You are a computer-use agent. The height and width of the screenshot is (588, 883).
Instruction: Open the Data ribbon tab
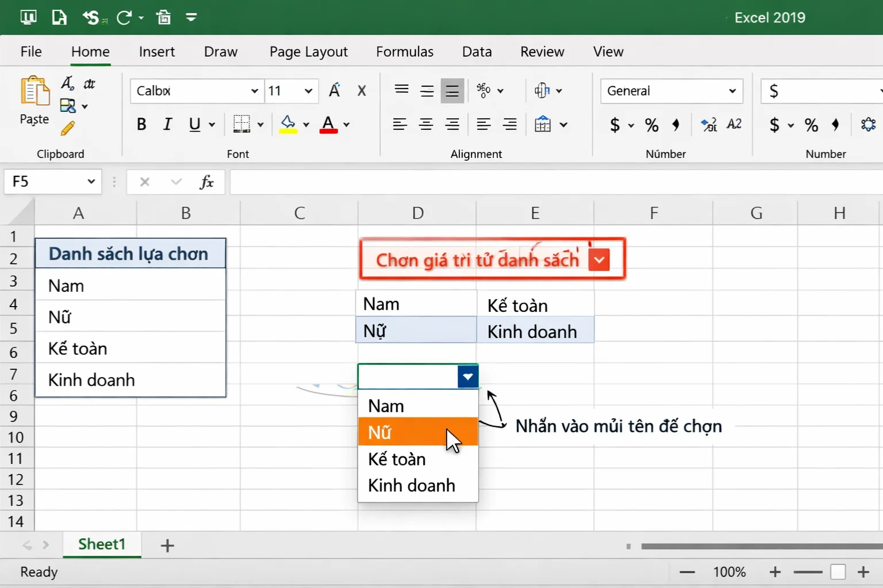click(x=477, y=52)
